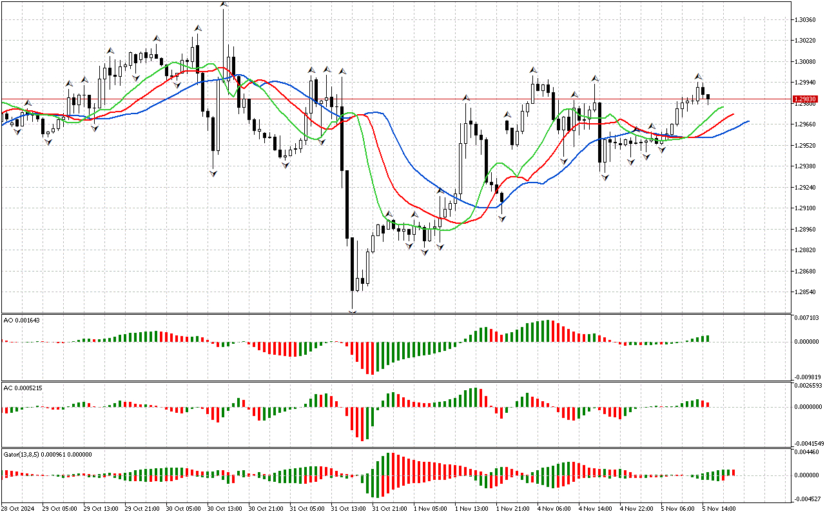Viewport: 825px width, 516px height.
Task: Click the 31 Oct 21:00 time label
Action: pyautogui.click(x=389, y=508)
